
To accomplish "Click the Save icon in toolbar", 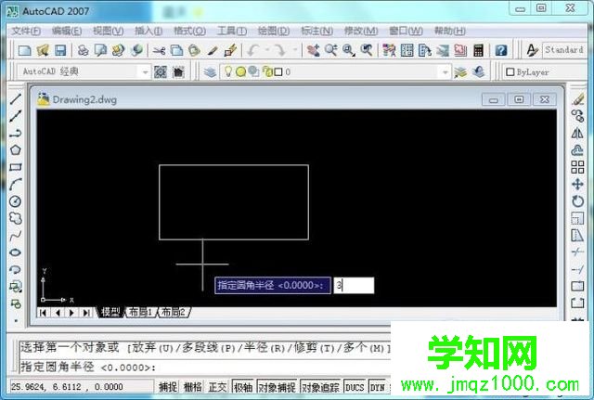I will 60,50.
